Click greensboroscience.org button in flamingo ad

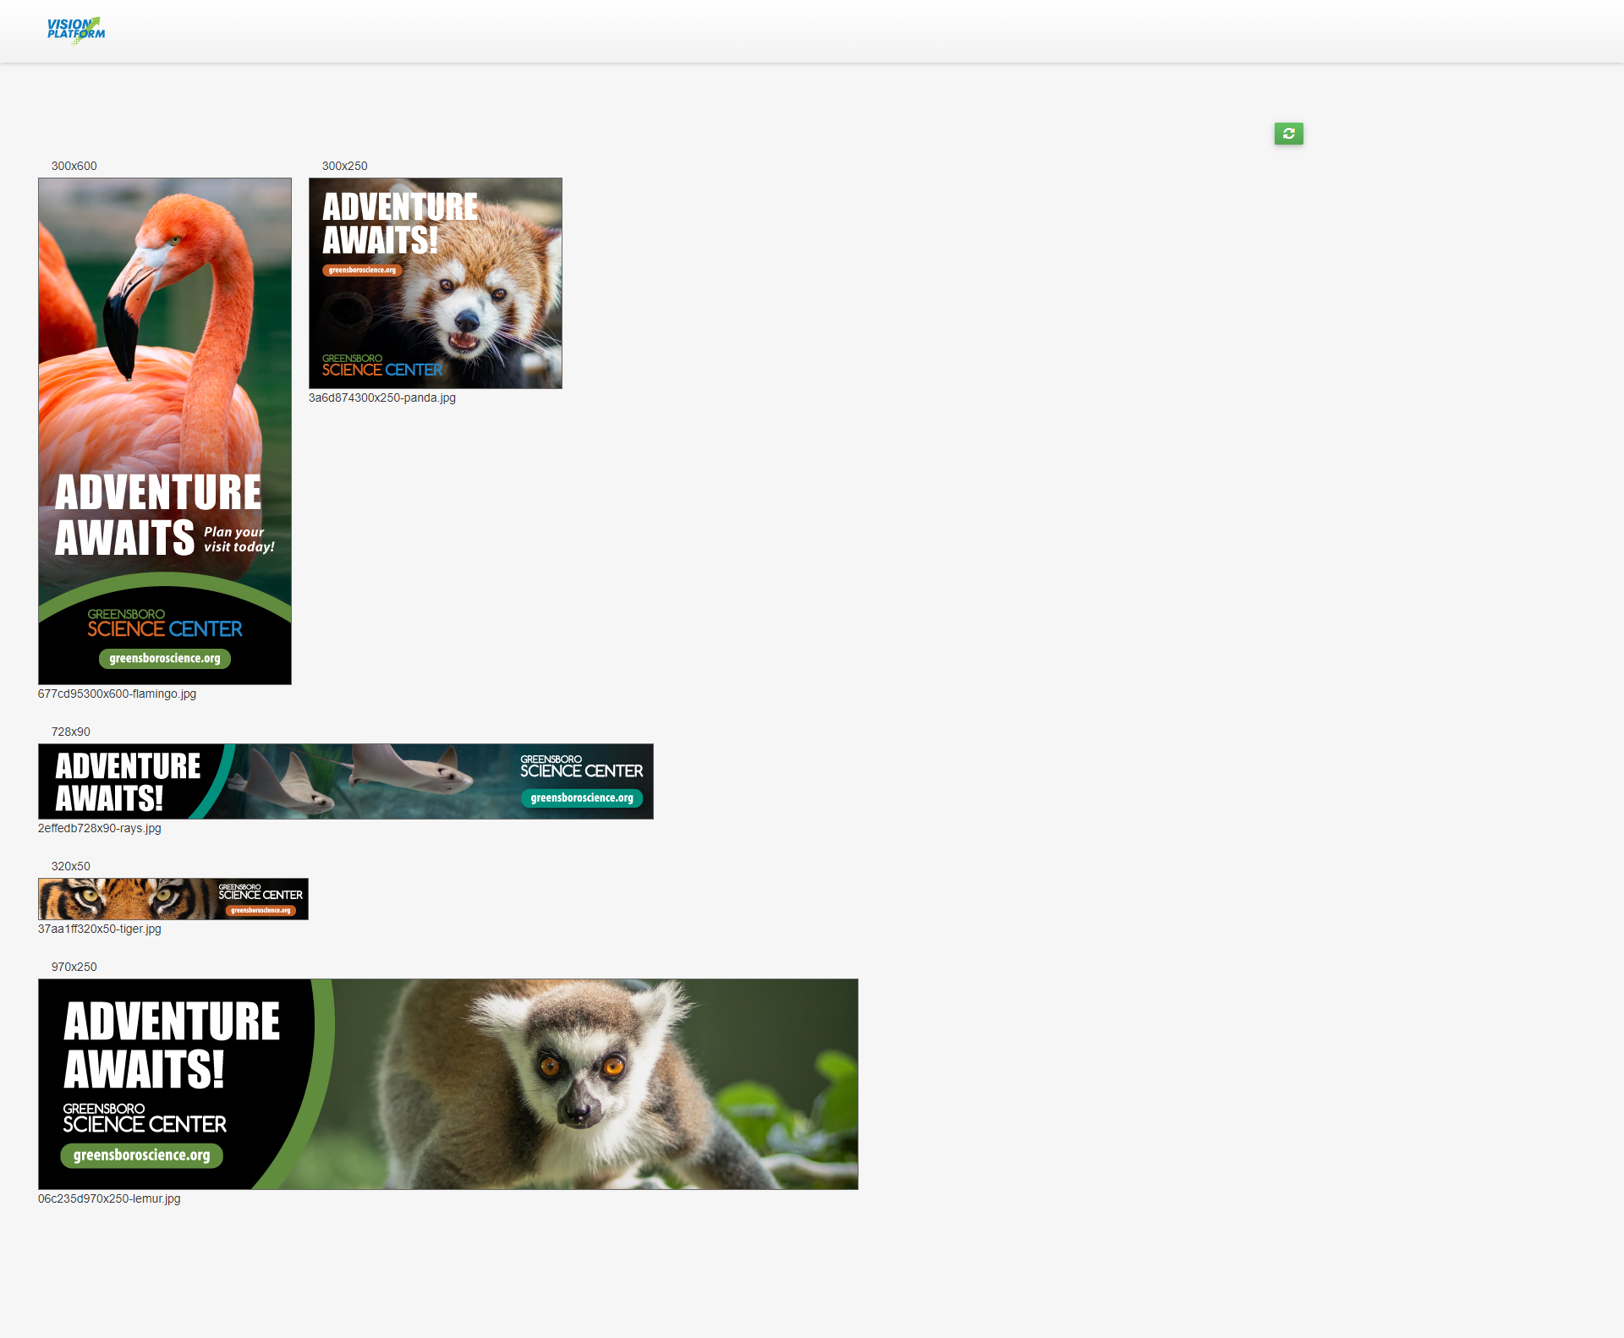[165, 659]
